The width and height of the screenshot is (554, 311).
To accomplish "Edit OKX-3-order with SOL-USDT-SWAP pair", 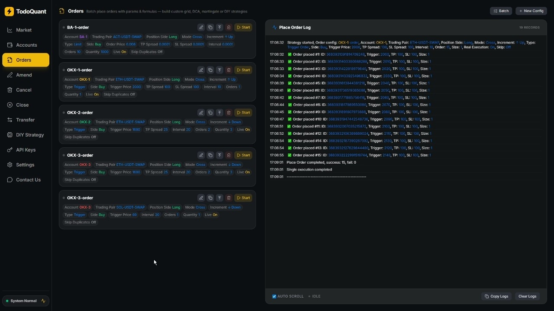I will pyautogui.click(x=201, y=198).
